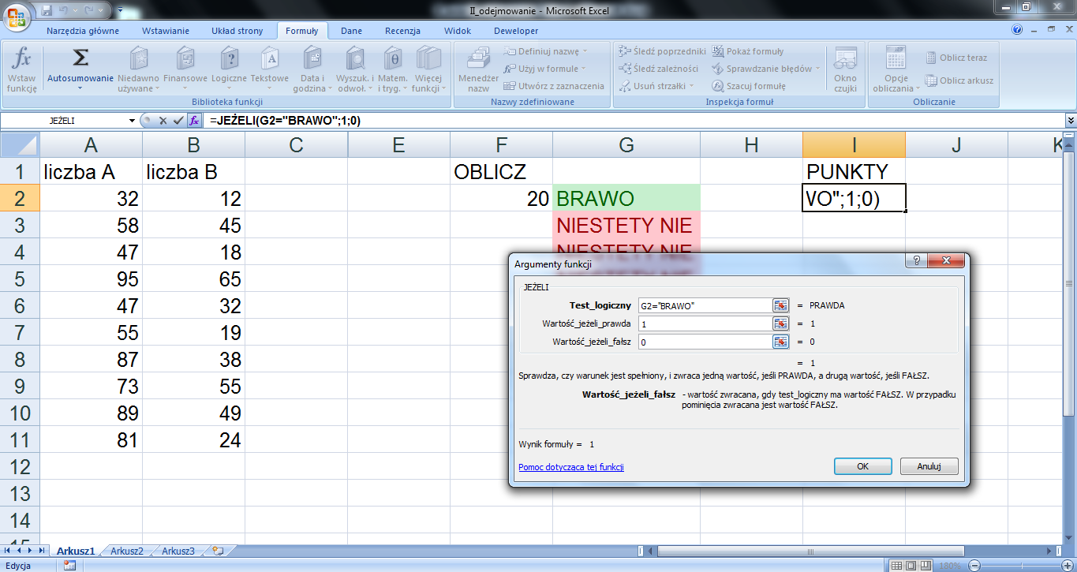
Task: Open Wstawianie tab
Action: [x=166, y=31]
